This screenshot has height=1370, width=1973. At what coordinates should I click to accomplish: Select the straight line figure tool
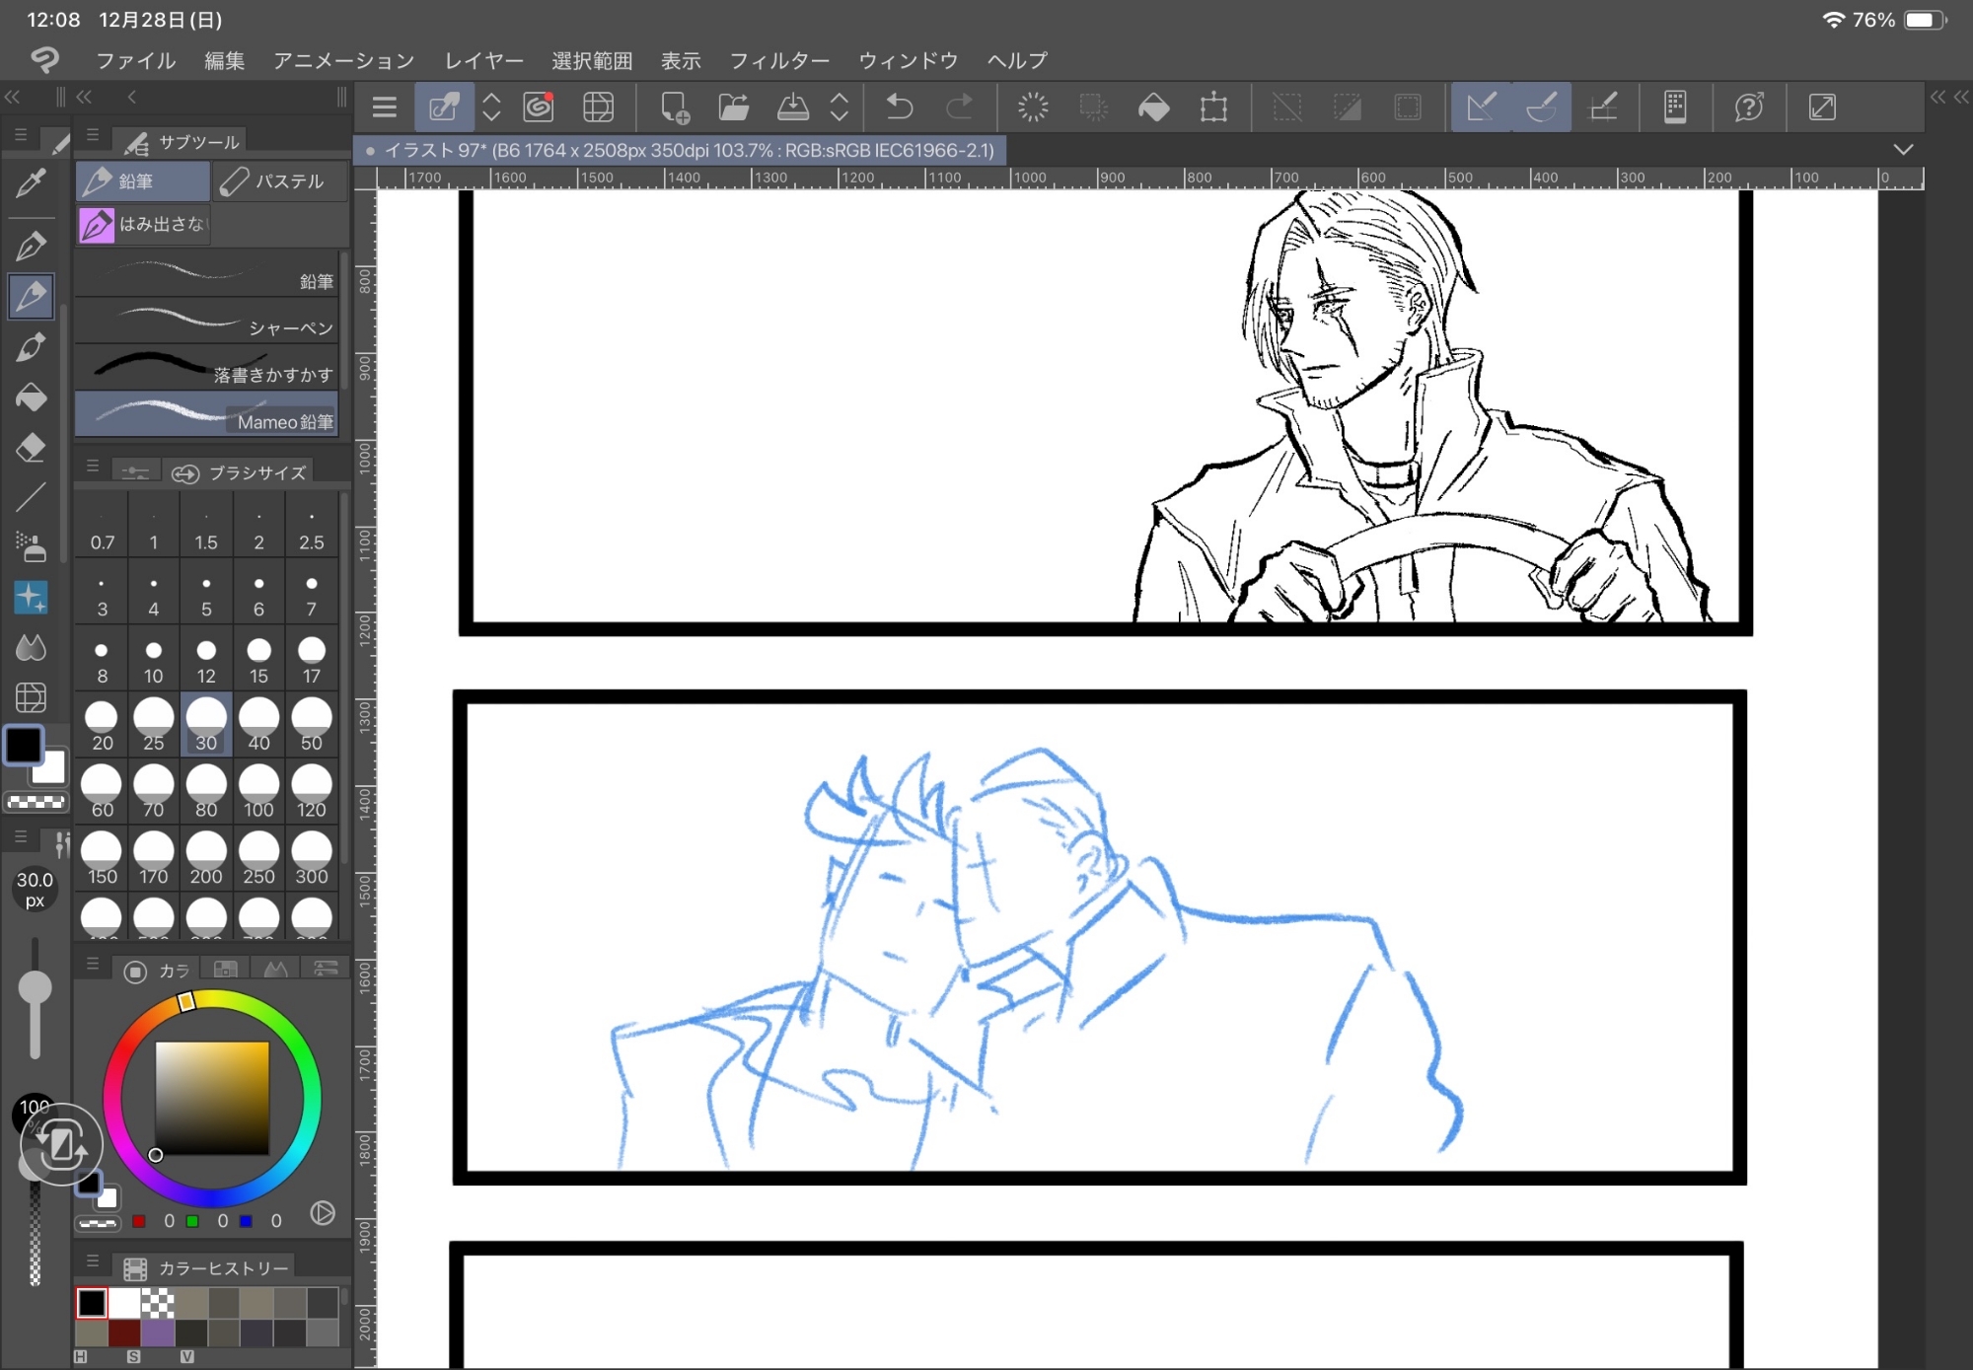point(31,497)
